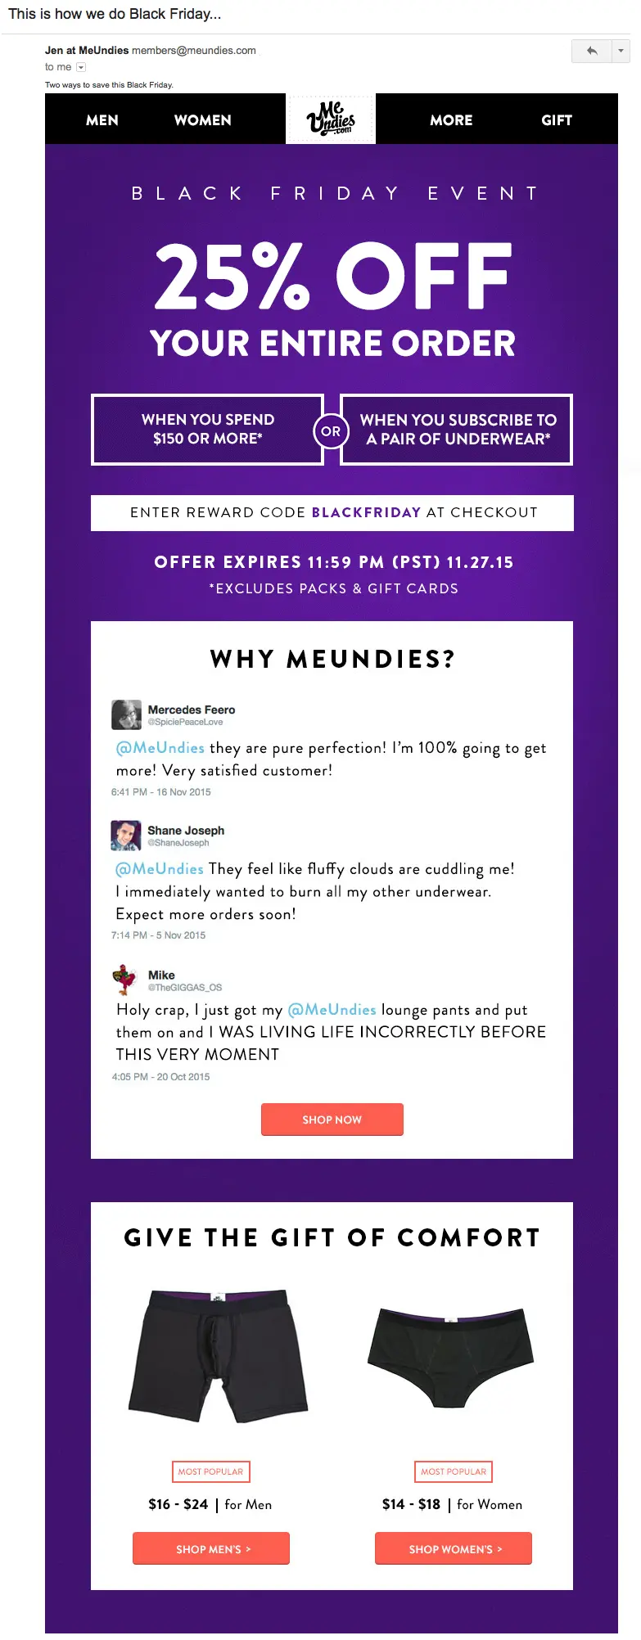Screen dimensions: 641x1640
Task: Open the more reply options dropdown
Action: pos(621,51)
